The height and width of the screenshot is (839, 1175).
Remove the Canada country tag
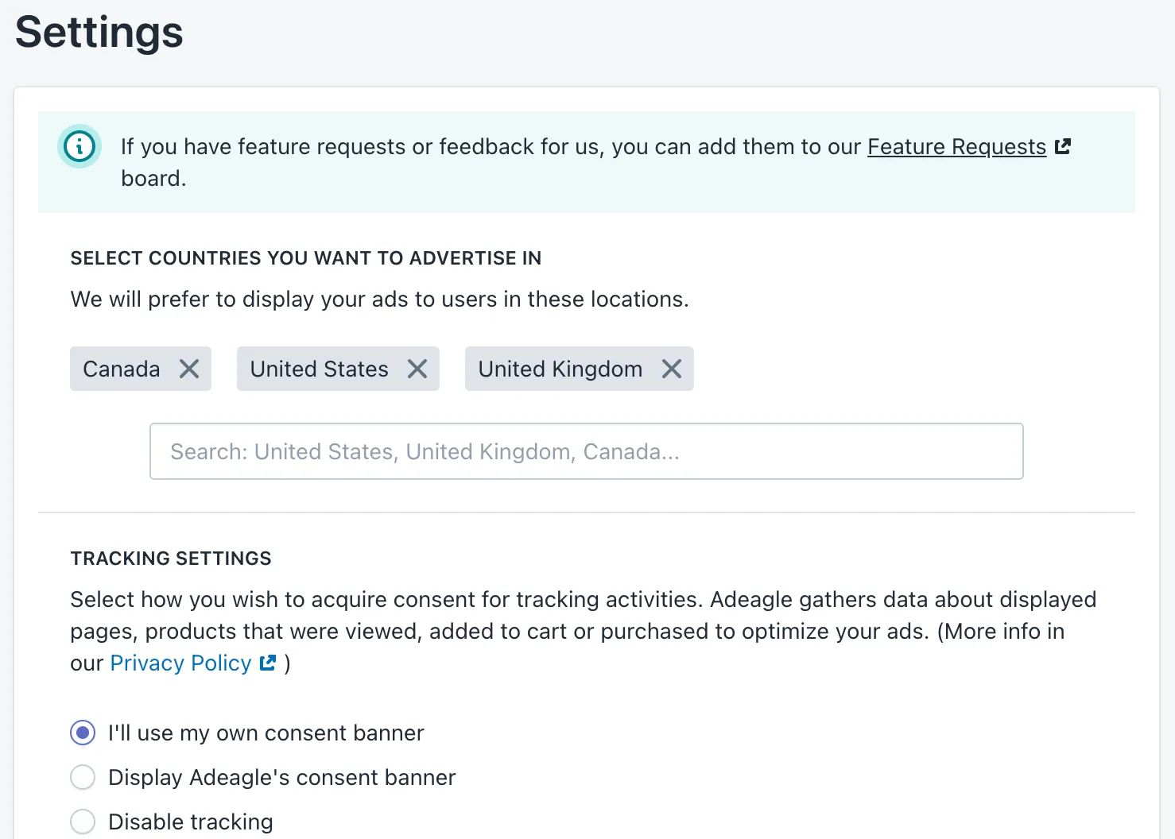point(189,369)
